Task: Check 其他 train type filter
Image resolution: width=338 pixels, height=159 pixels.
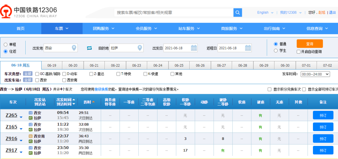Action: click(172, 74)
